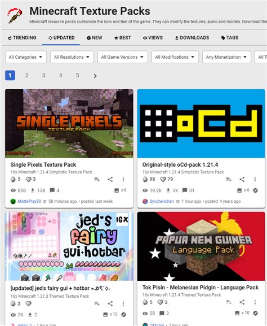Favorite the Single Pixels Texture Pack heart
267x326 pixels.
click(x=28, y=179)
